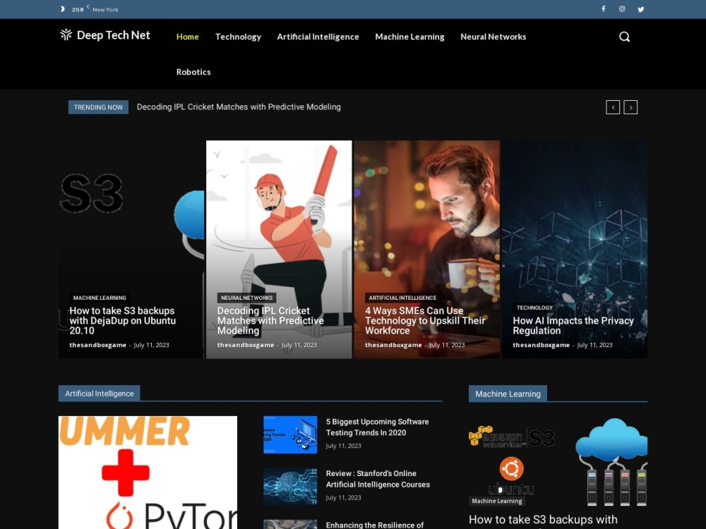706x529 pixels.
Task: Open the Robotics menu item
Action: click(193, 72)
